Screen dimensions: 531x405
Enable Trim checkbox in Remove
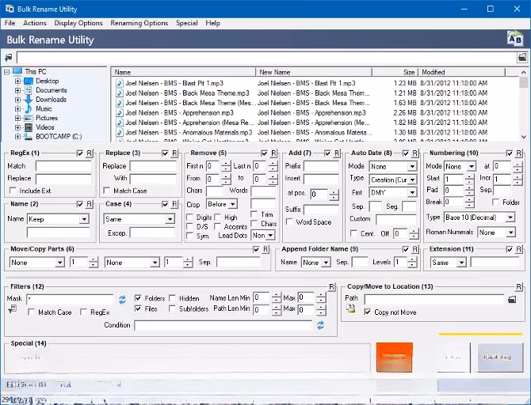[254, 214]
